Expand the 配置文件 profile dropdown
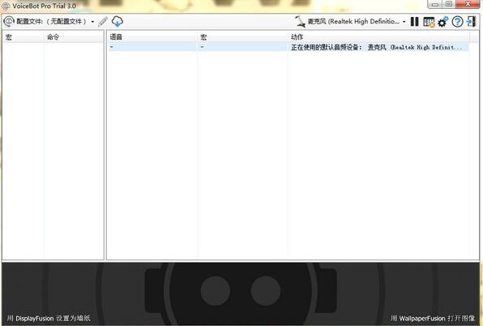 click(92, 22)
